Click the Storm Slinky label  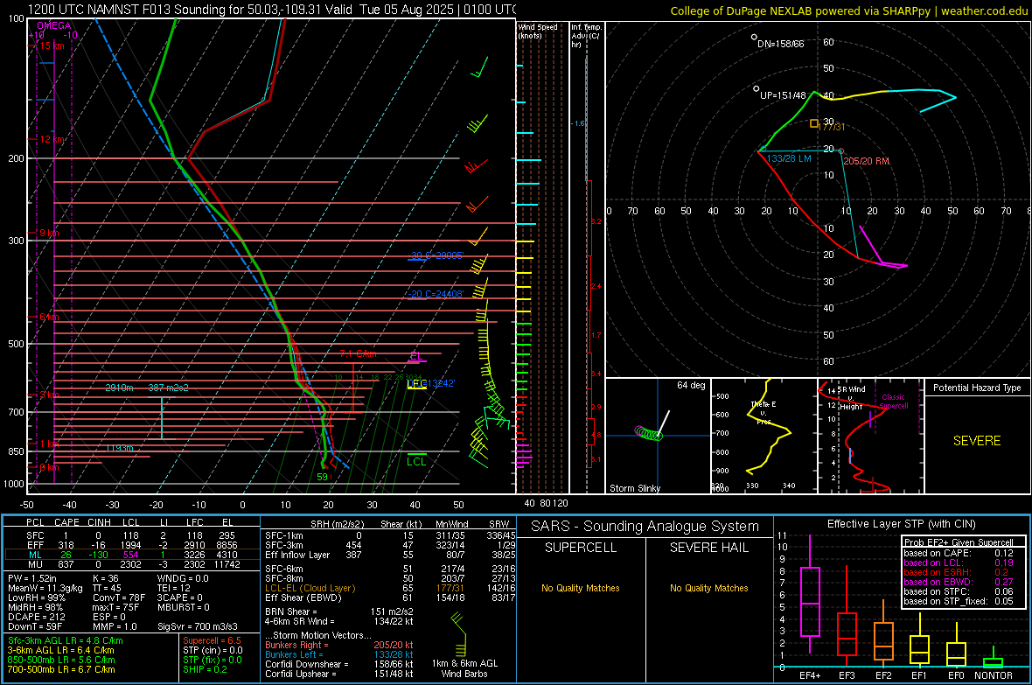tap(635, 488)
